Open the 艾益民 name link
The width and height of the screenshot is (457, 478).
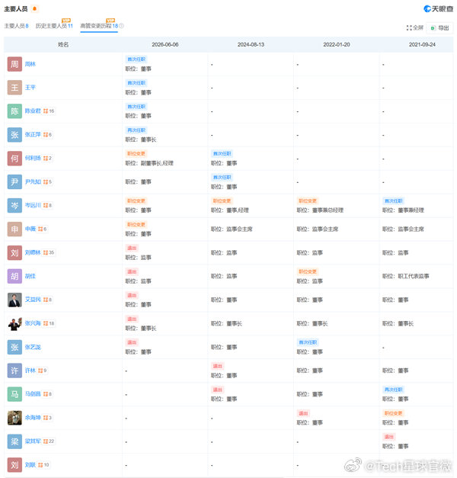[33, 300]
